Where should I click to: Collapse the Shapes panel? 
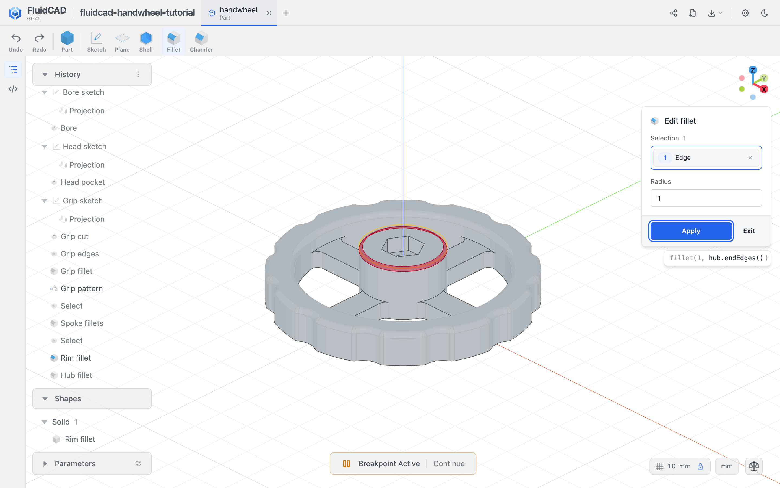pyautogui.click(x=45, y=399)
